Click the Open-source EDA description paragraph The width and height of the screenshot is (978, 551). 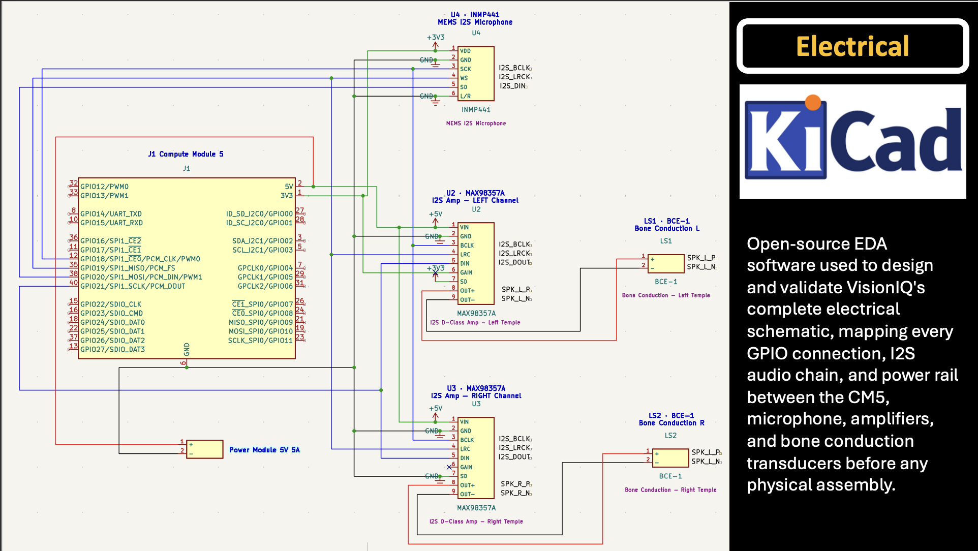852,364
